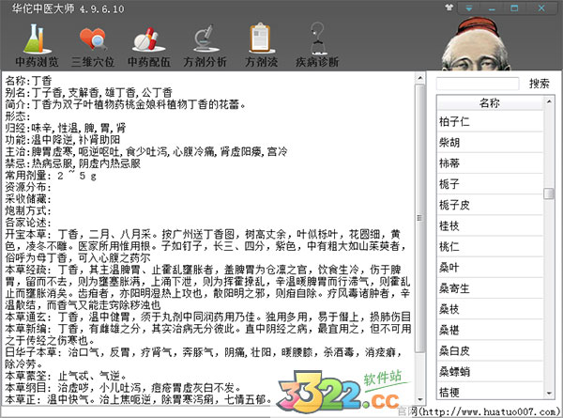Click the description pane scrollbar thumb
The width and height of the screenshot is (563, 418).
click(419, 218)
